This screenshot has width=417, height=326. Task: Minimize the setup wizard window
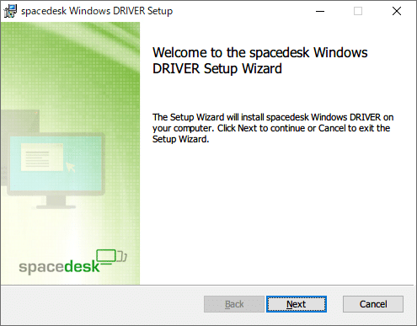320,11
